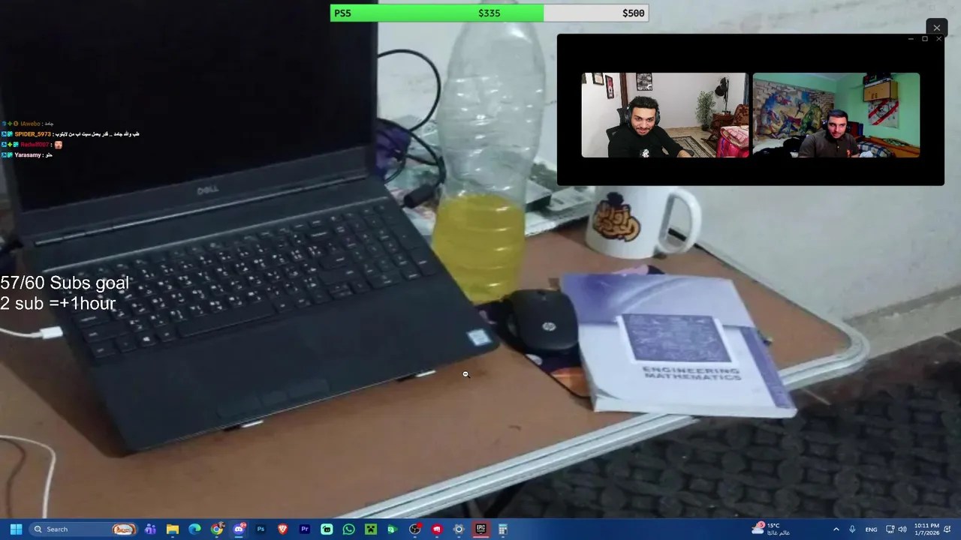Viewport: 961px width, 540px height.
Task: Click the taskbar Search box
Action: pyautogui.click(x=83, y=529)
